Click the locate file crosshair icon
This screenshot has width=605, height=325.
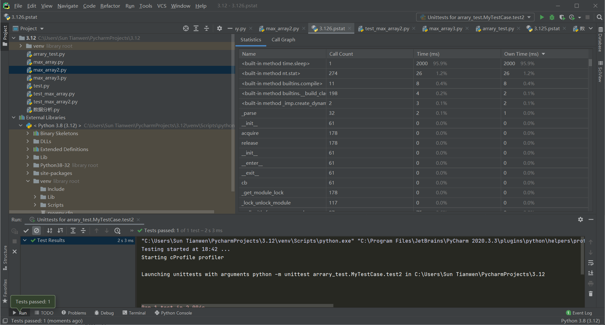pos(186,28)
